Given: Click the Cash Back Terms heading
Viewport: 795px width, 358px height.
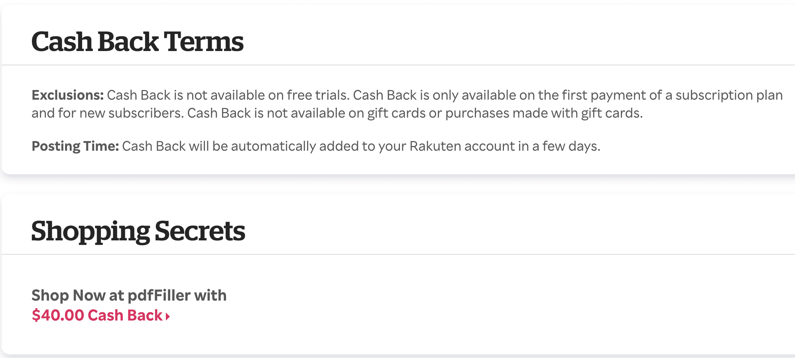Looking at the screenshot, I should [137, 42].
